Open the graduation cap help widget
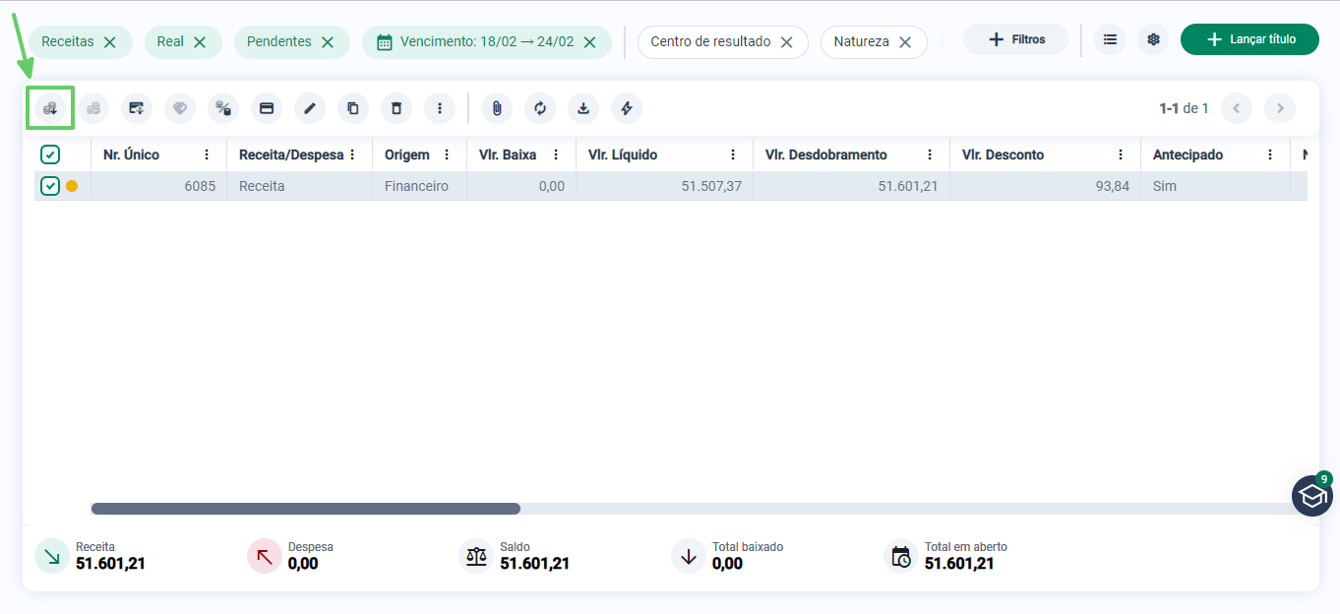 1312,496
